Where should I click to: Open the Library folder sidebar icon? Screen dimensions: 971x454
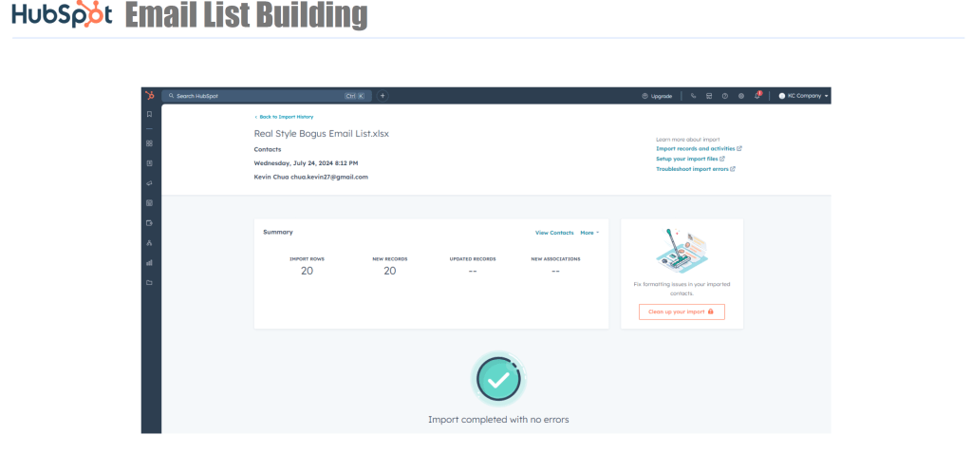pyautogui.click(x=149, y=283)
